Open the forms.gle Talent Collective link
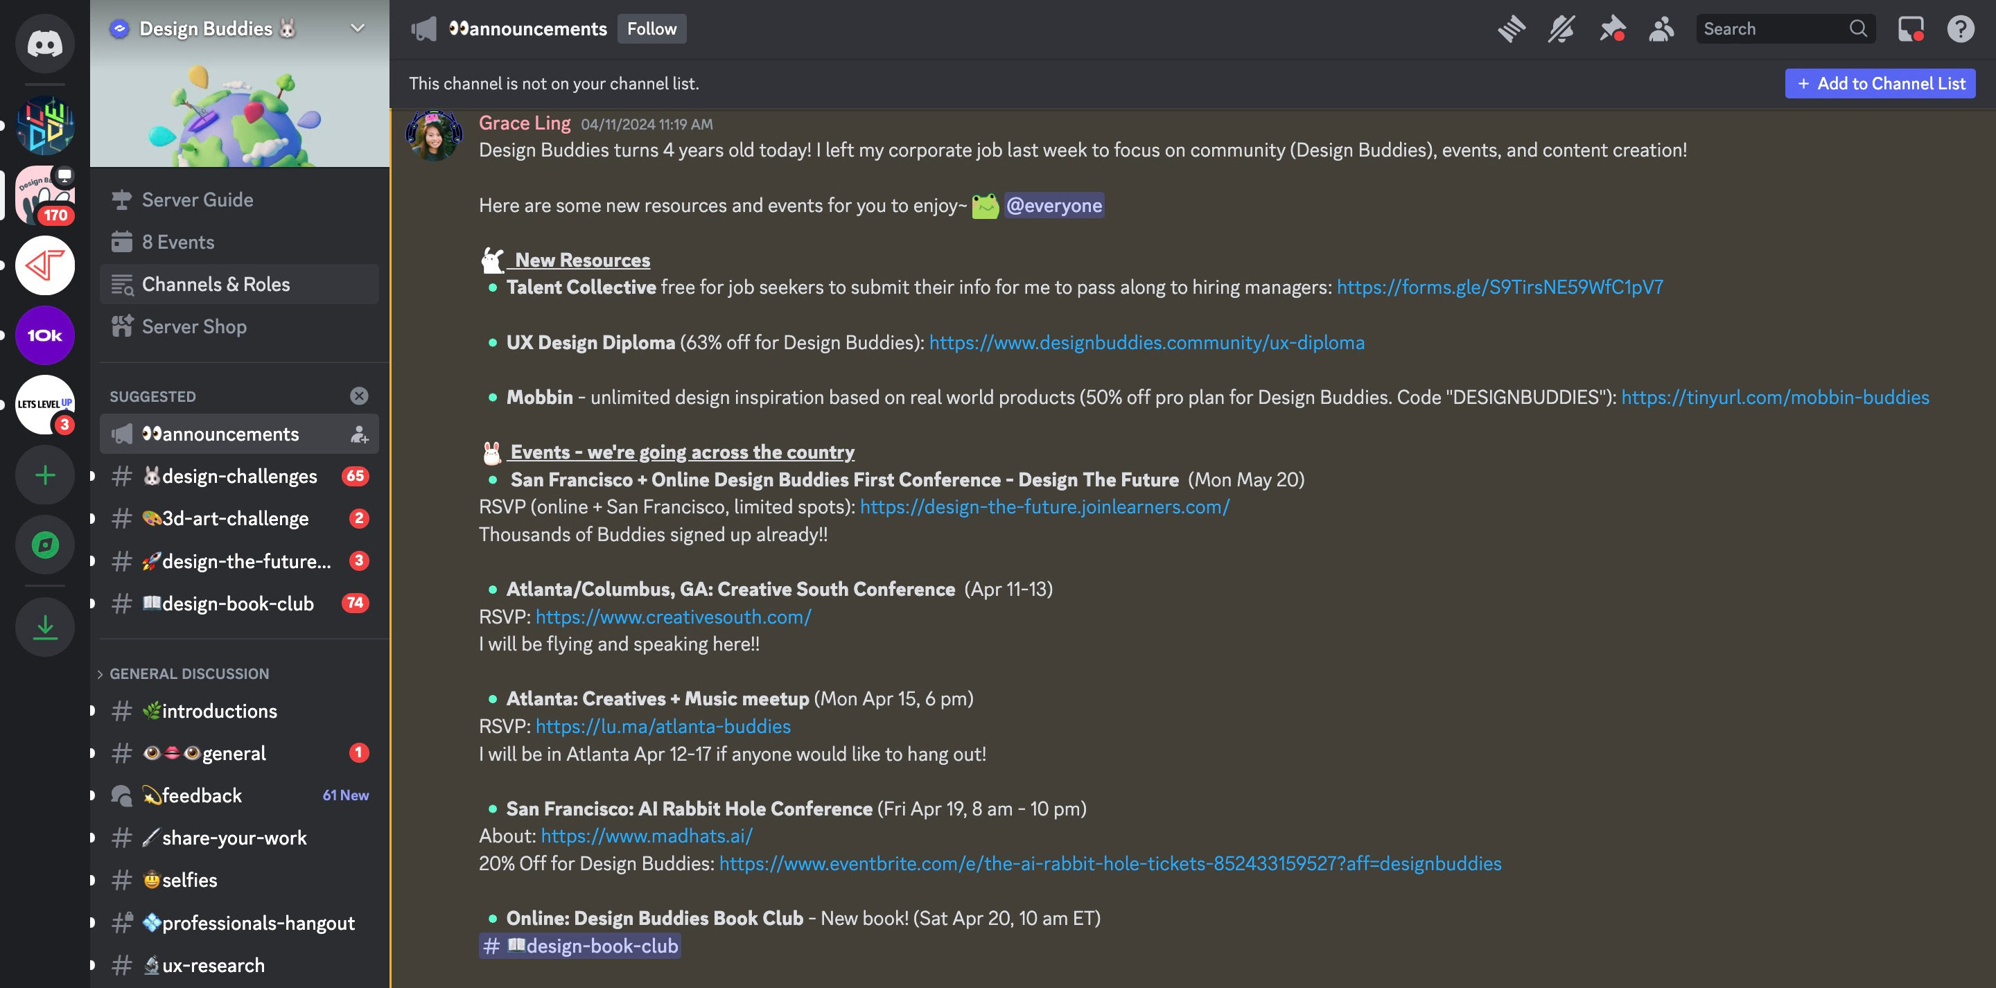This screenshot has height=988, width=1996. (x=1500, y=288)
